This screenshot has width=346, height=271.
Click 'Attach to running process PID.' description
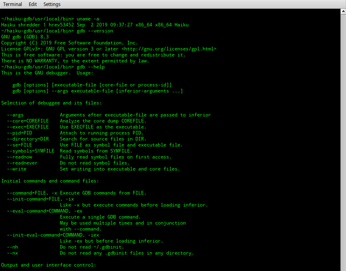[x=102, y=133]
